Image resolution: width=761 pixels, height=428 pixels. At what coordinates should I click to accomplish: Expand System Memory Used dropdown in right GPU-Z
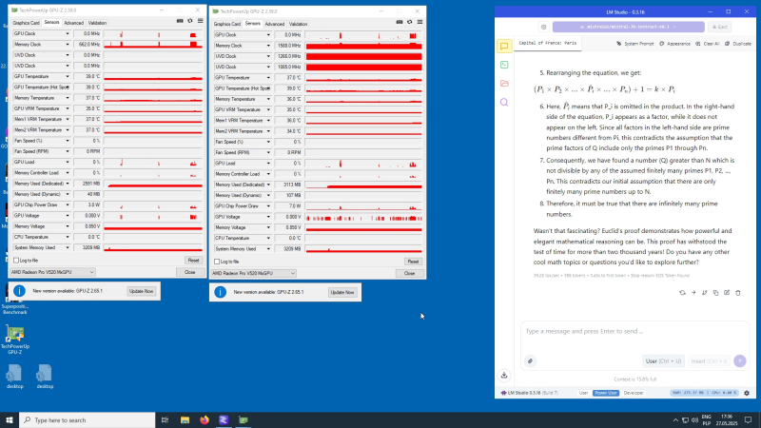click(x=268, y=249)
